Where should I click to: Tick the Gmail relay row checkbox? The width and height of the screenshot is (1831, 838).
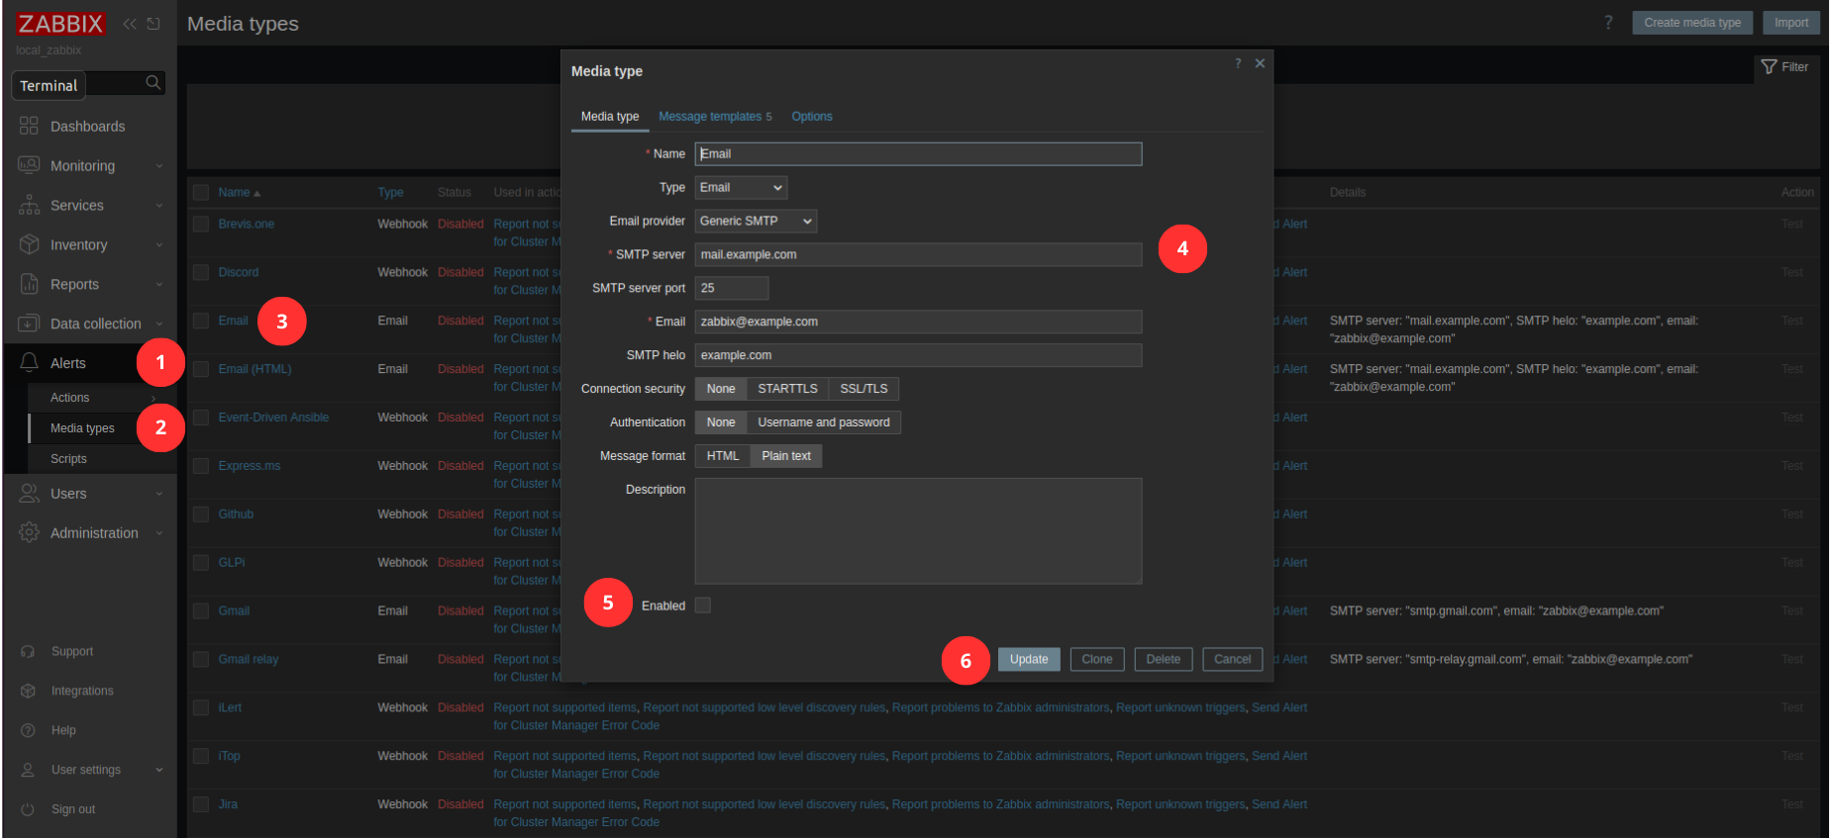tap(201, 659)
